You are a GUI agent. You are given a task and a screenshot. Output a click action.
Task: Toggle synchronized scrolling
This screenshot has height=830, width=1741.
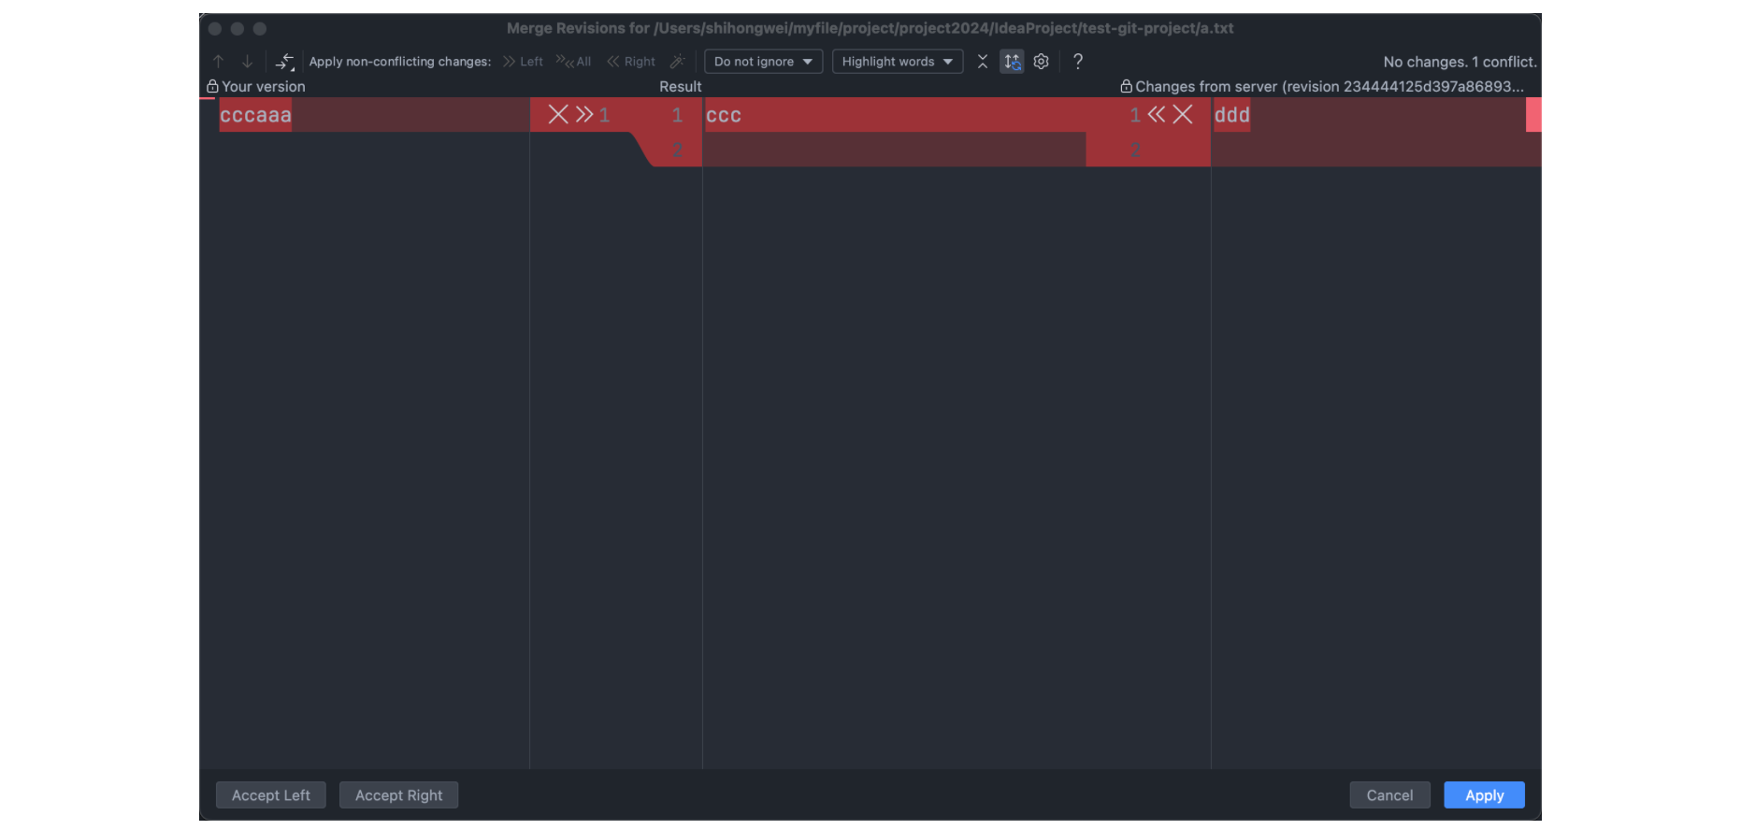pyautogui.click(x=1012, y=62)
